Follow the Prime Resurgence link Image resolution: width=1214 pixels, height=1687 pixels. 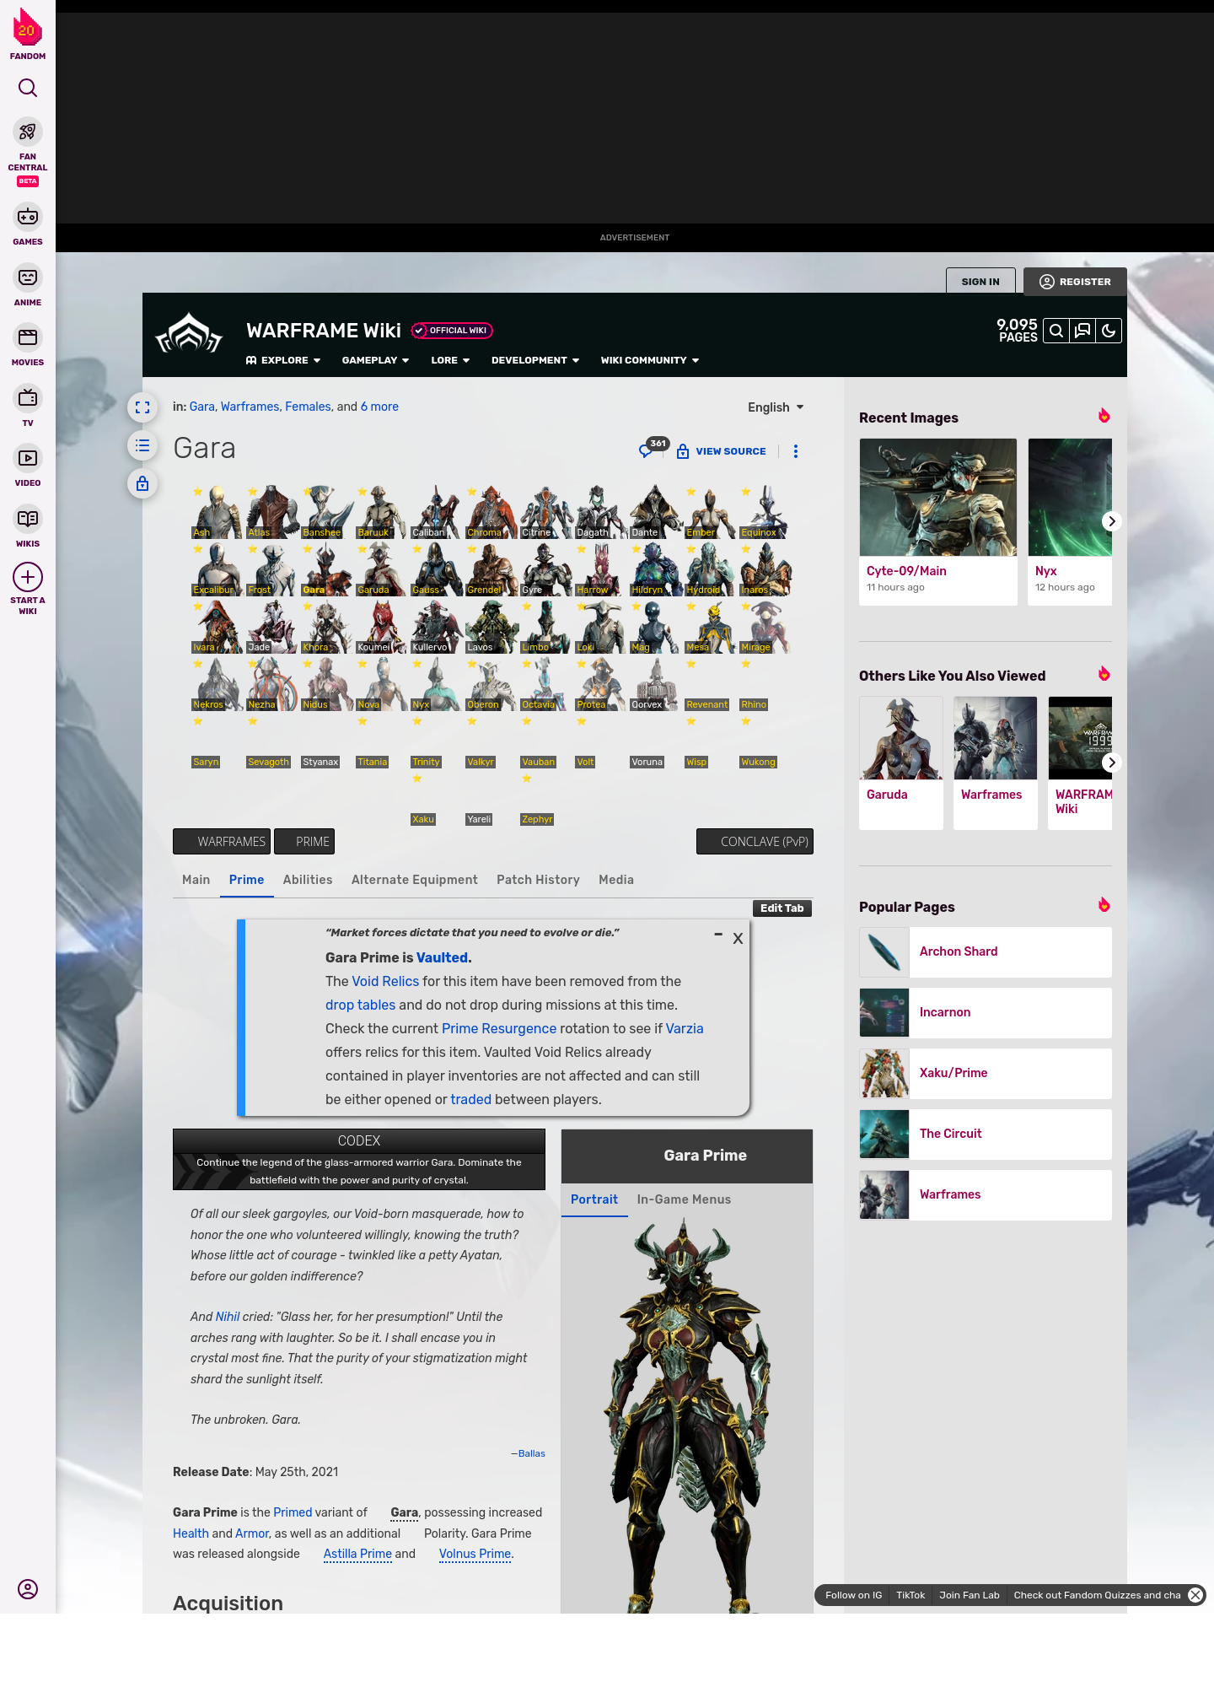[x=499, y=1028]
